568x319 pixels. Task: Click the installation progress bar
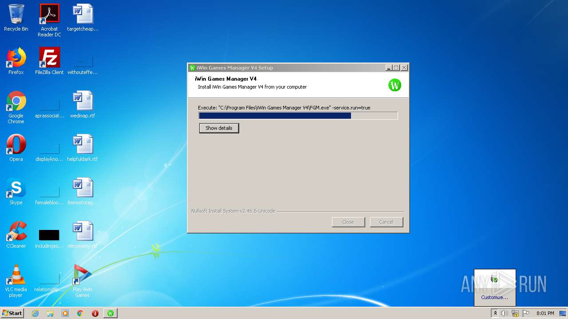(298, 116)
